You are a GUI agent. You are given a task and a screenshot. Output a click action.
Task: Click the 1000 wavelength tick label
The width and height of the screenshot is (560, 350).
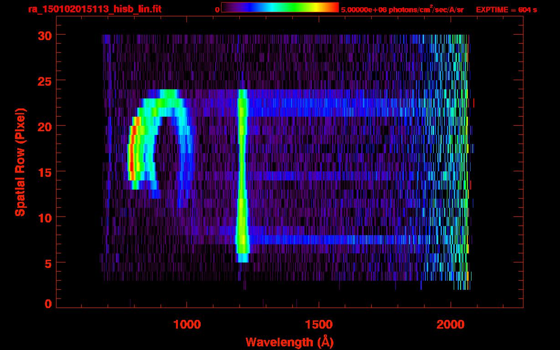tap(187, 324)
